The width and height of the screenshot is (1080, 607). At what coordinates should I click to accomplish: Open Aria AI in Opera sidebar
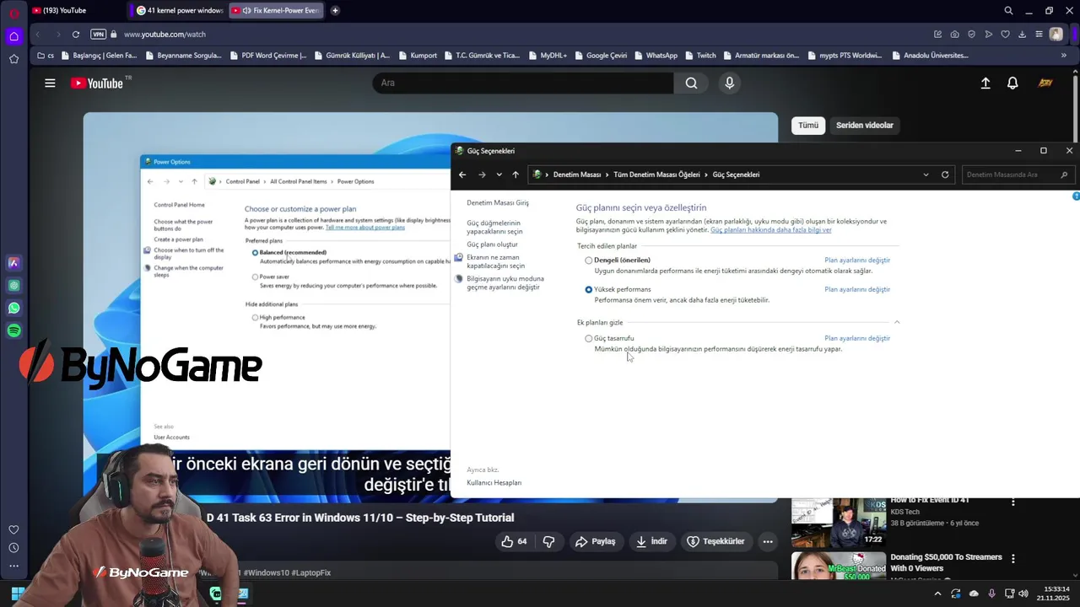13,263
